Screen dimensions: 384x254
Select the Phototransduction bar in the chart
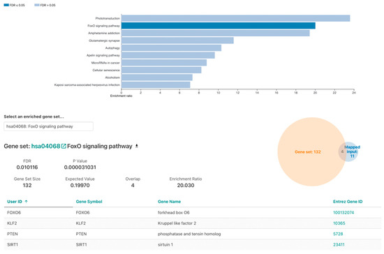point(235,18)
